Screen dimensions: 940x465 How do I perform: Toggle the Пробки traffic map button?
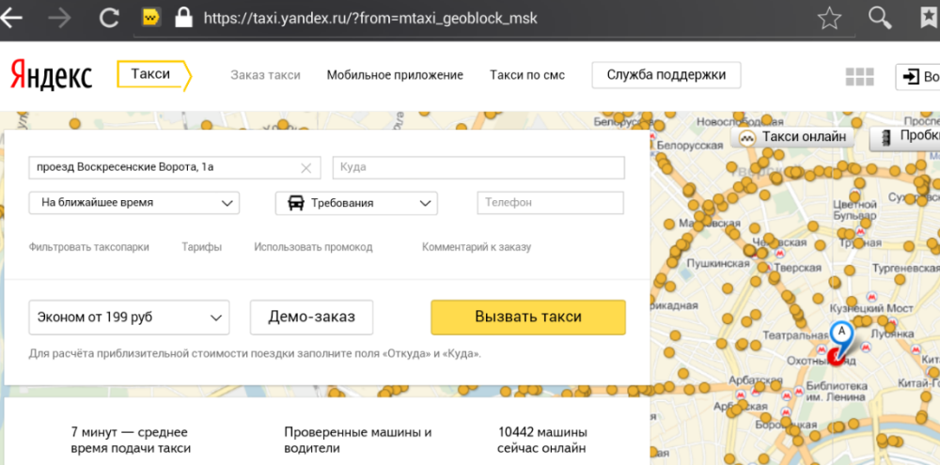click(905, 138)
